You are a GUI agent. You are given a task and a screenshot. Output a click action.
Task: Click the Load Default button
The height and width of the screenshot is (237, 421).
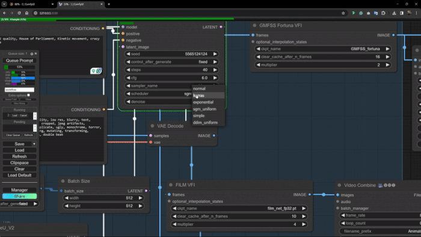tap(19, 175)
